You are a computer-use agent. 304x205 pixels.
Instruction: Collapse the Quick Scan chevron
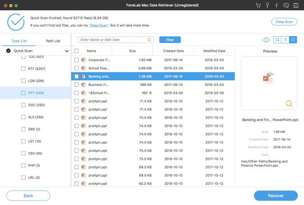[66, 51]
